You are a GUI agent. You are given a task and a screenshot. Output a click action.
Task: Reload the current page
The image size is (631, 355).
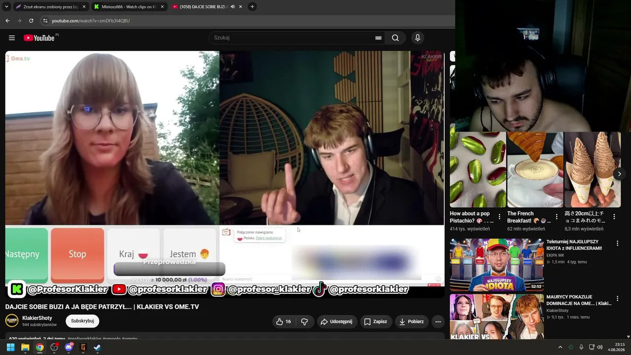point(31,21)
